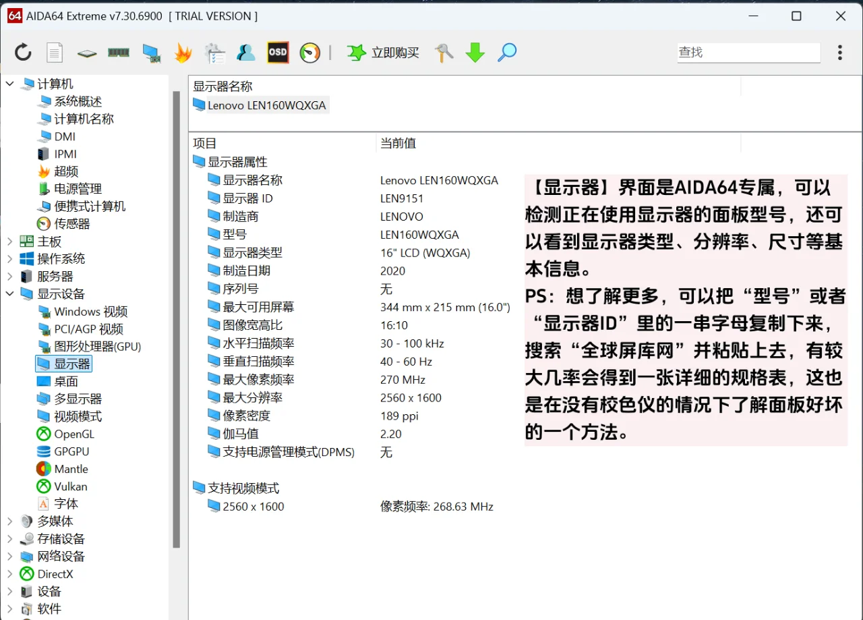
Task: Click the green memory module toolbar icon
Action: [119, 53]
